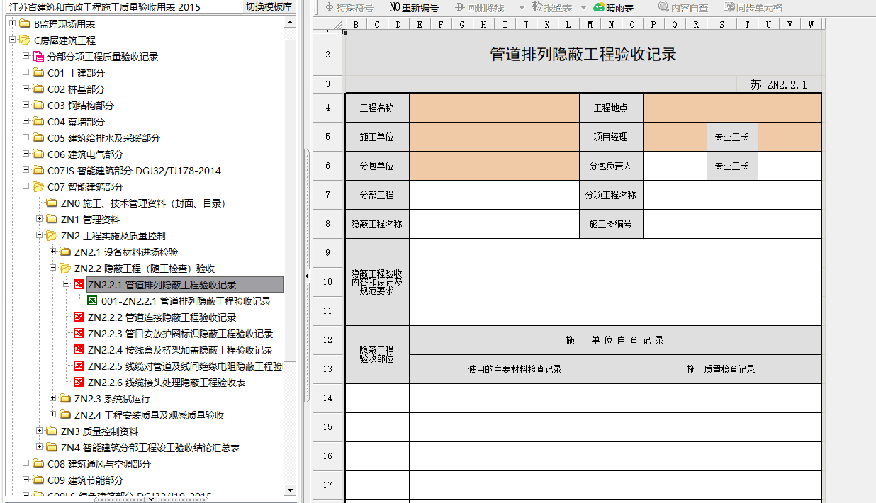Click the 晴雨表 weather chart toolbar icon

pyautogui.click(x=599, y=8)
